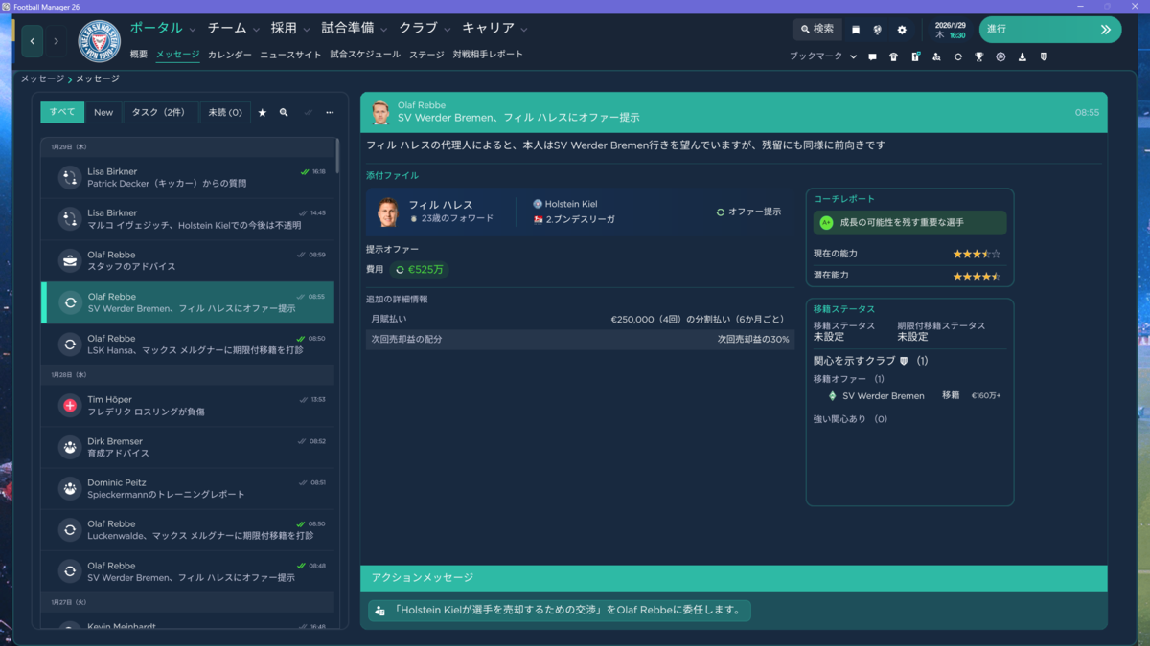Open message search magnifier in inbox toolbar

tap(284, 112)
